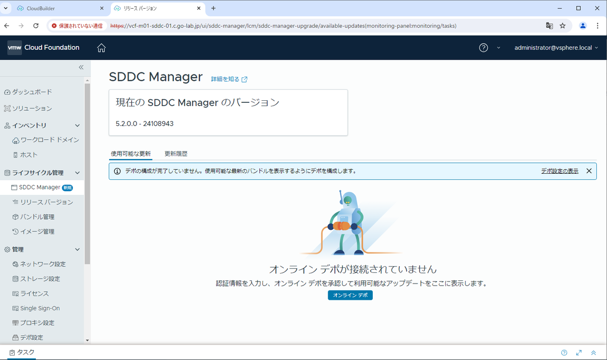
Task: Go forward in browser
Action: pos(21,26)
